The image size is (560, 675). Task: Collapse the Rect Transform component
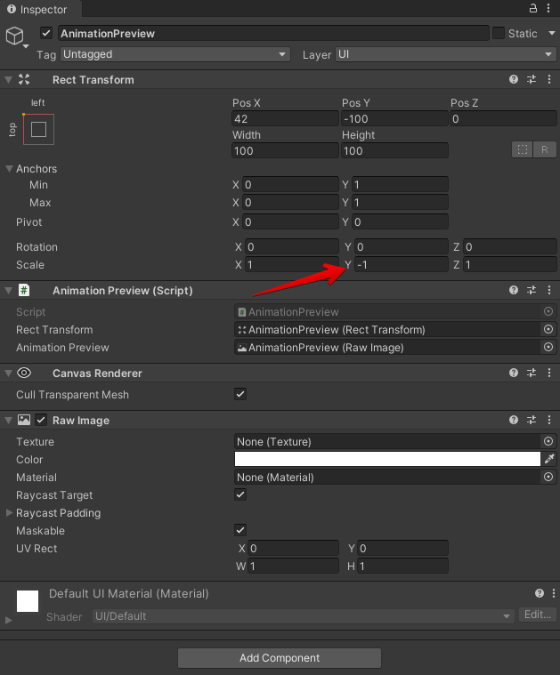(x=8, y=80)
